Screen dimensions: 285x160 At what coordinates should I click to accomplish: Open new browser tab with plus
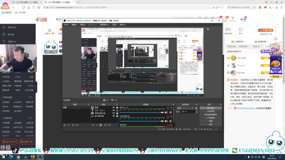(x=78, y=2)
